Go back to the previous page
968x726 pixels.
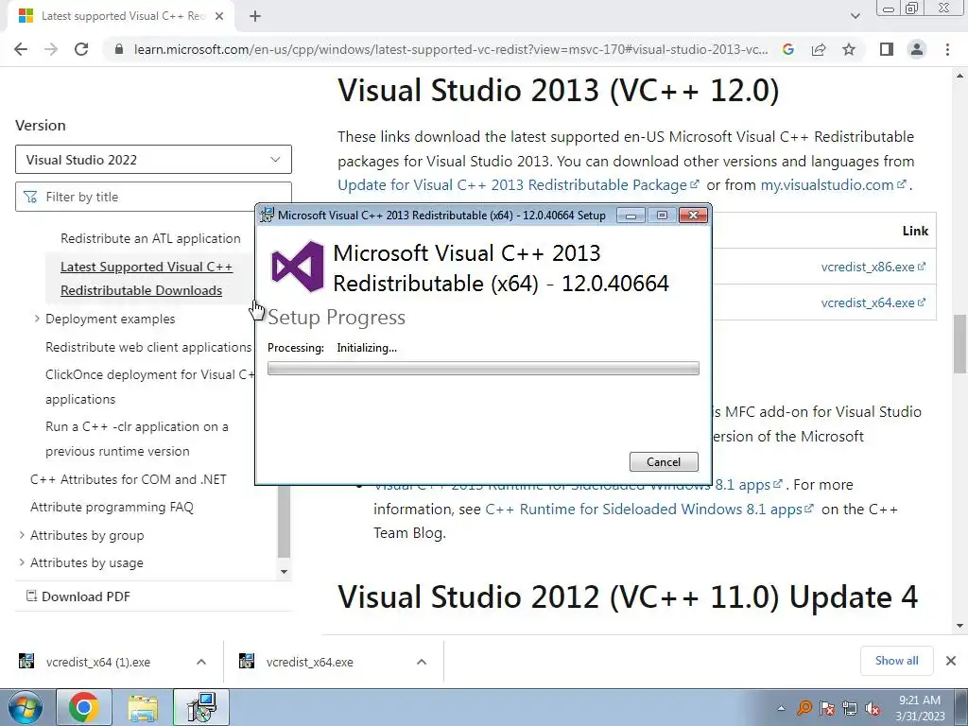tap(21, 49)
